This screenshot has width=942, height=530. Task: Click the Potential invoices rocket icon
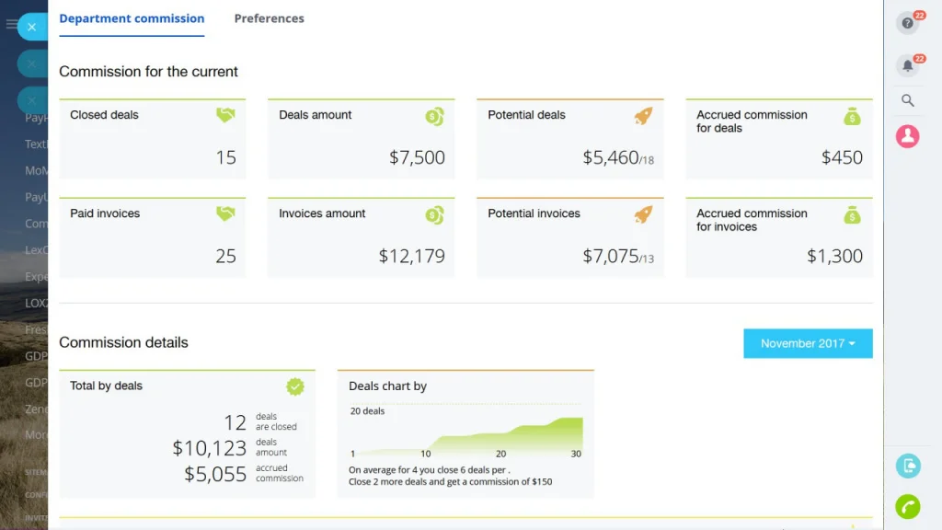[643, 213]
